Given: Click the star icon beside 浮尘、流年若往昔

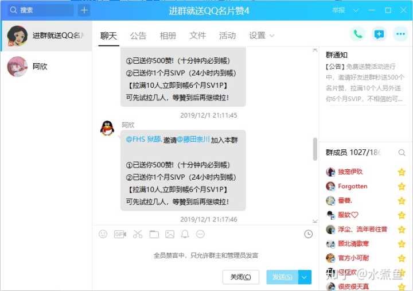Looking at the screenshot, I should click(x=402, y=230).
